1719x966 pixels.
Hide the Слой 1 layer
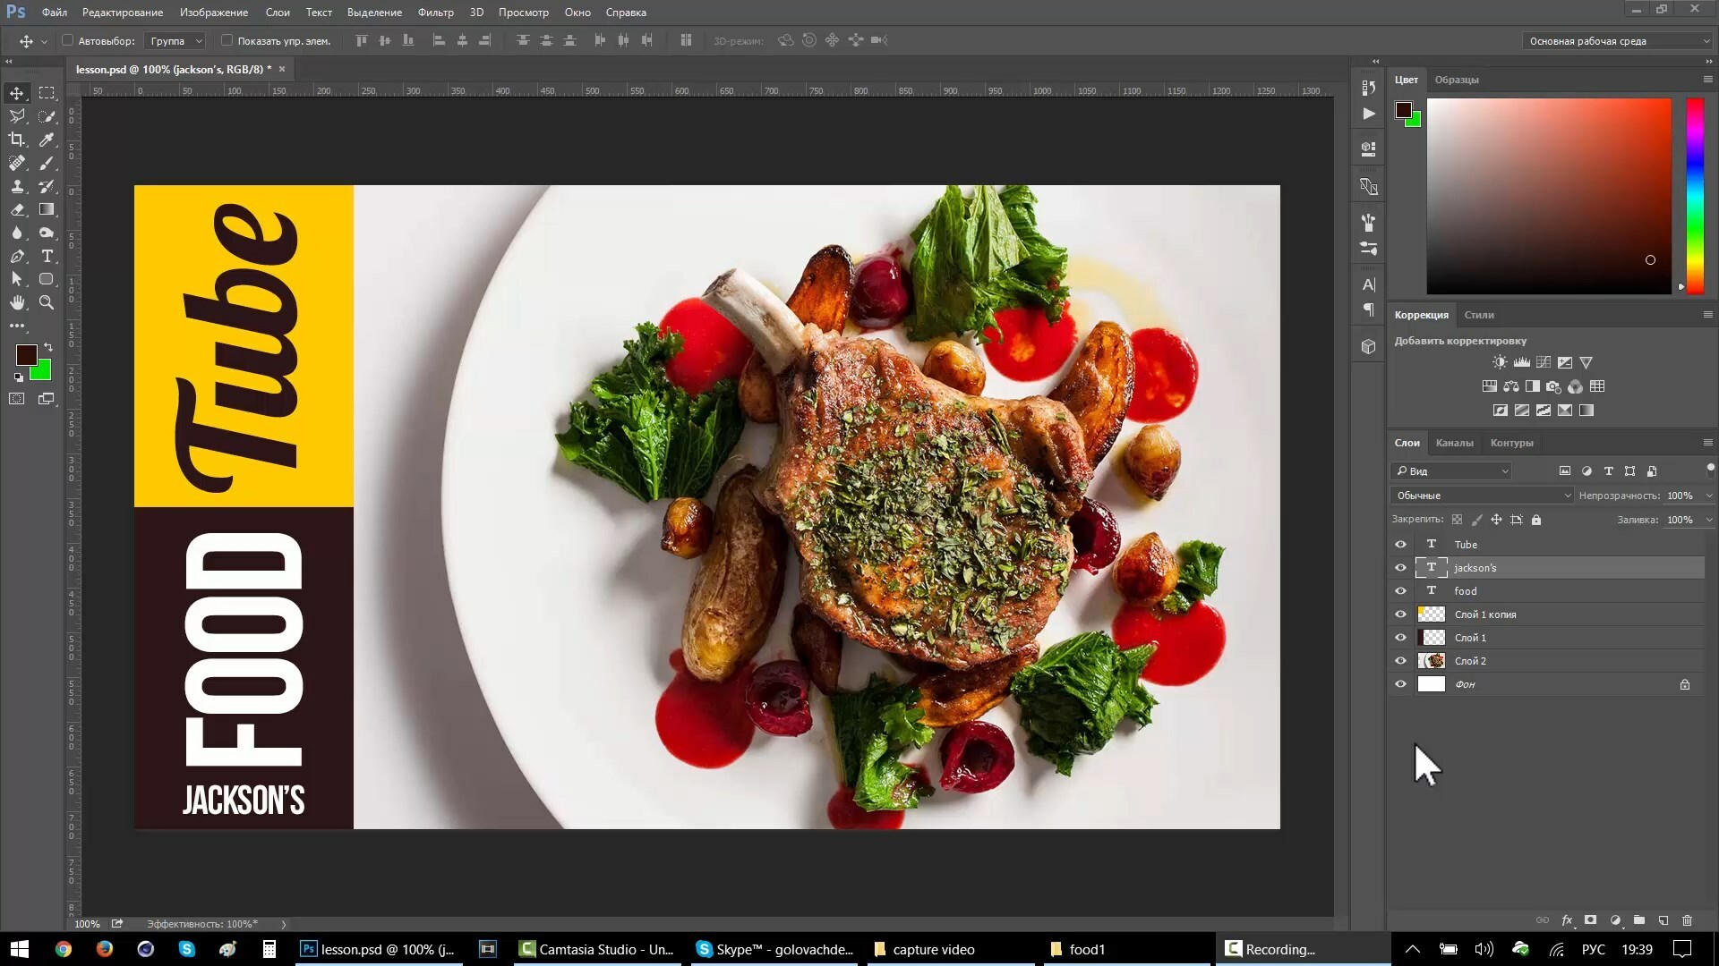pyautogui.click(x=1401, y=637)
